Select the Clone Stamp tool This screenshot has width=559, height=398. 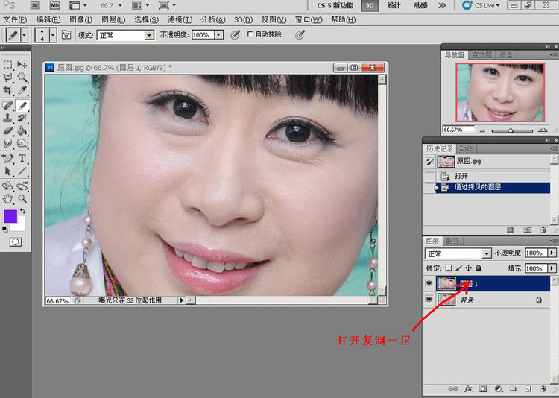pos(7,118)
